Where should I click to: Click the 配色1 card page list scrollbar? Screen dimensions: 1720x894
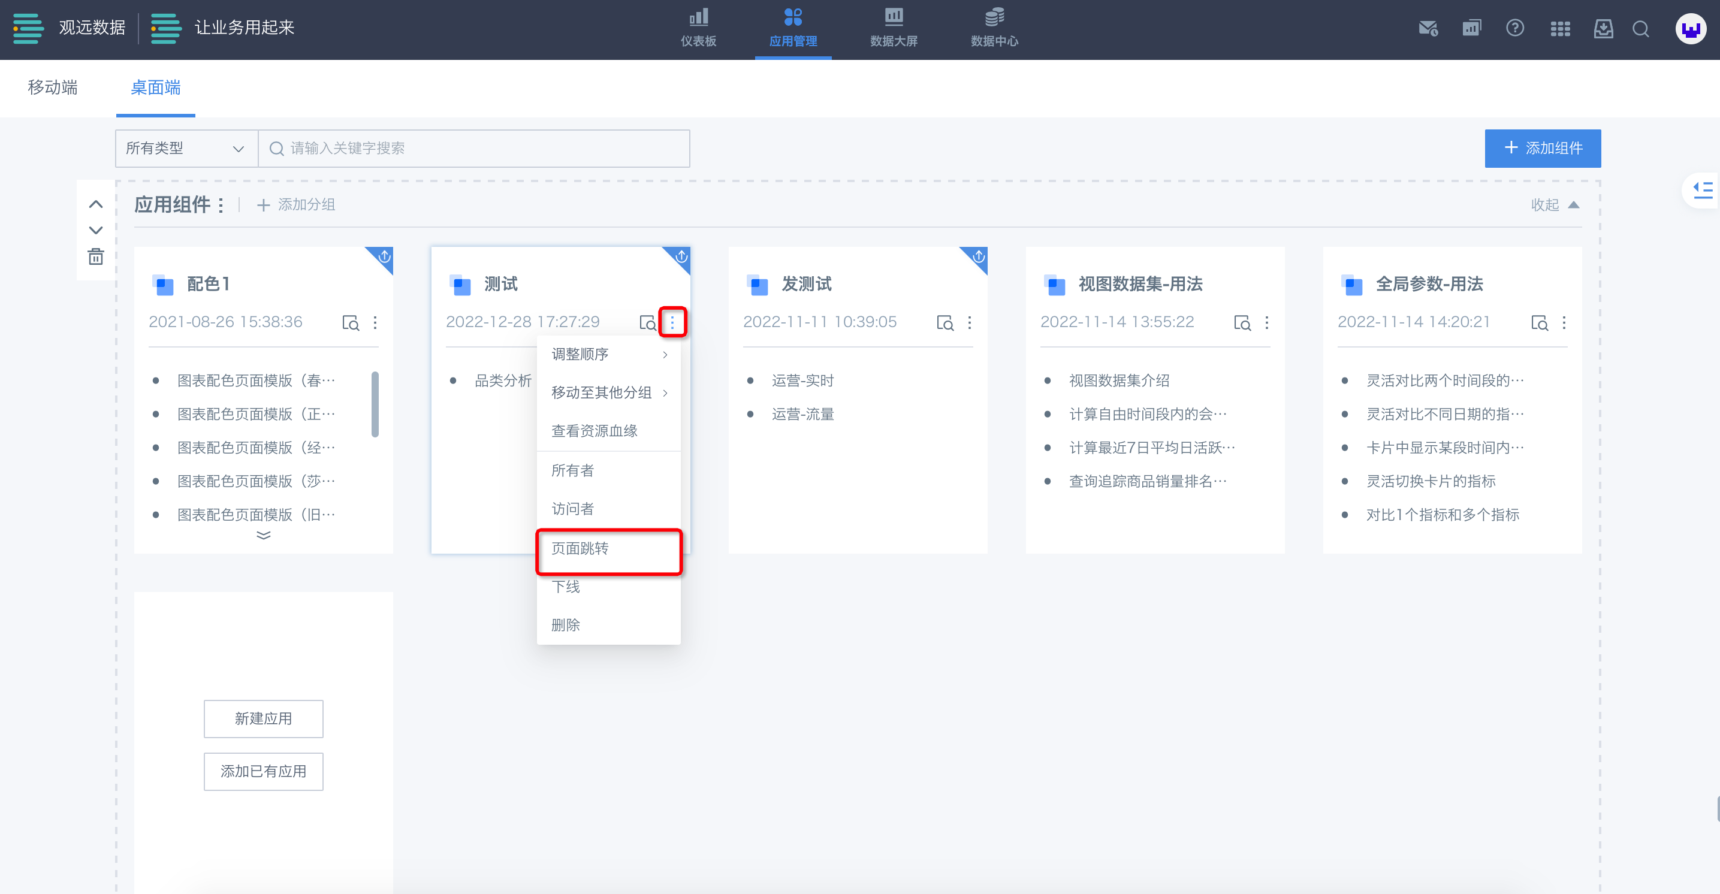pyautogui.click(x=375, y=404)
